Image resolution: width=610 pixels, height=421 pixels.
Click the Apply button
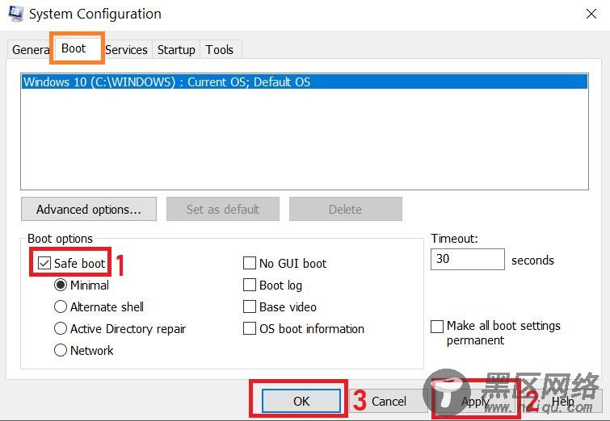(475, 401)
